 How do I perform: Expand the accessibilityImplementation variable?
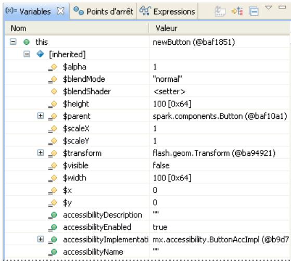41,239
